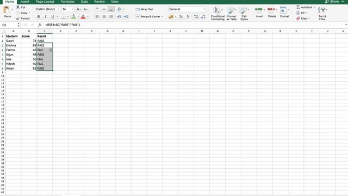Align text to top
The width and height of the screenshot is (348, 196).
pos(97,9)
